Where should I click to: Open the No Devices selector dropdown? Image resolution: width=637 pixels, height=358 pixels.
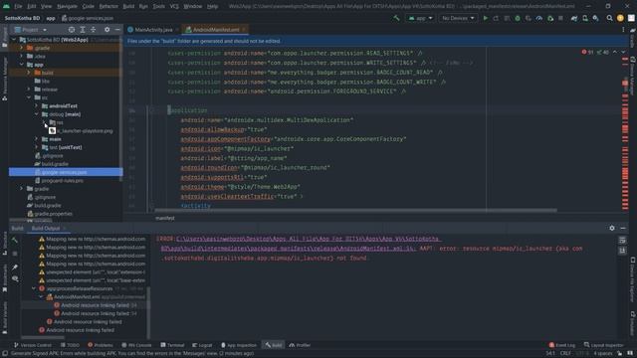click(458, 18)
